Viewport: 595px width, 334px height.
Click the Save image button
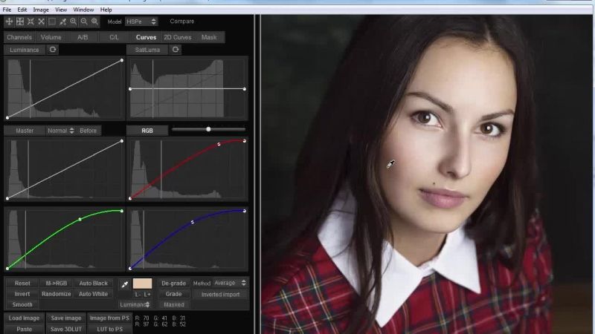66,318
